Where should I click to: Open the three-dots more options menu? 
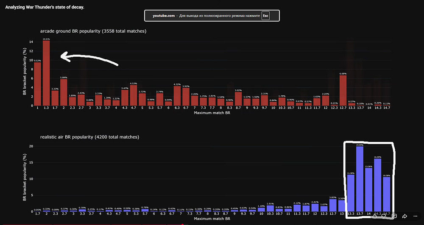(416, 216)
